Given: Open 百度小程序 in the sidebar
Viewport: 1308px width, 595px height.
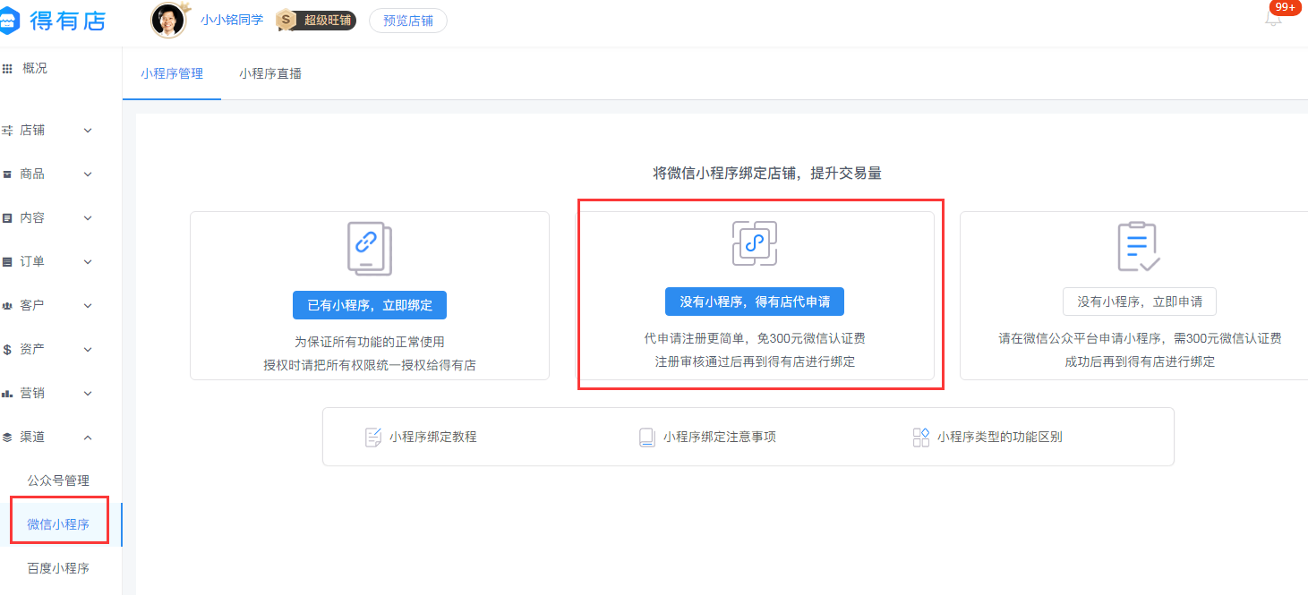Looking at the screenshot, I should pyautogui.click(x=58, y=568).
